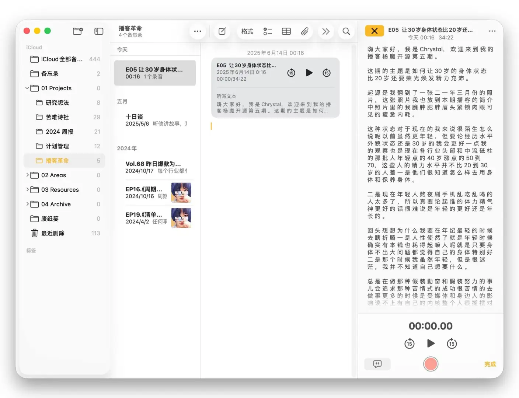
Task: Skip back 15 seconds in the recording
Action: click(409, 343)
